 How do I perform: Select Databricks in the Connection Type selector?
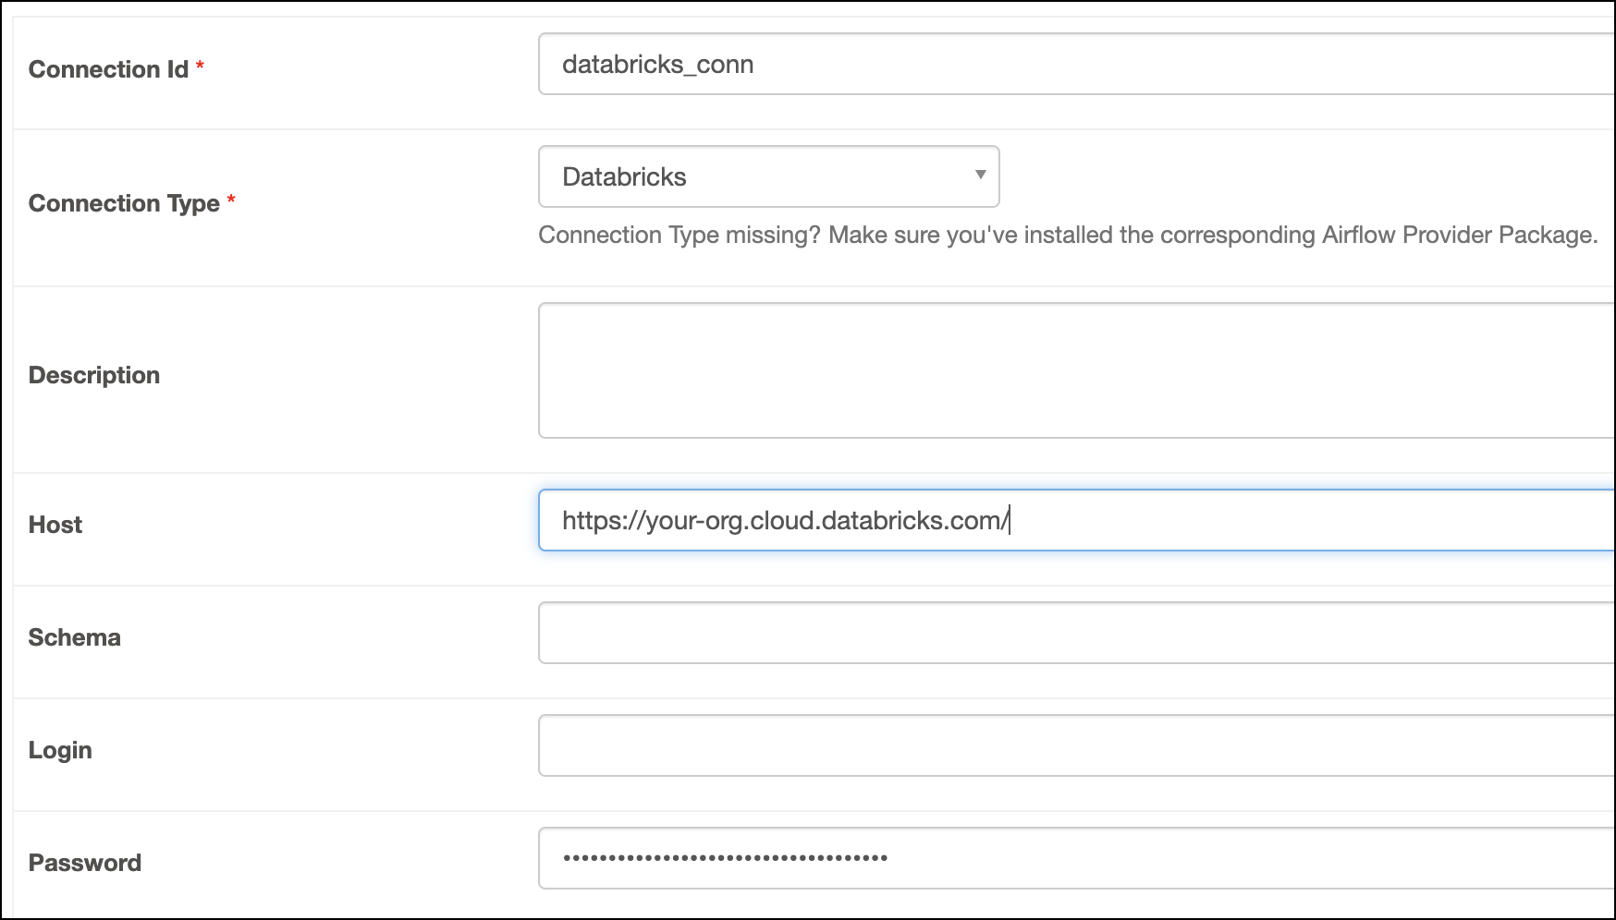coord(767,176)
